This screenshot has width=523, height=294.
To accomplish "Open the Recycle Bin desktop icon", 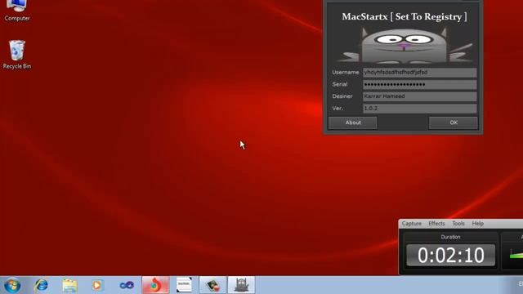I will pos(16,55).
